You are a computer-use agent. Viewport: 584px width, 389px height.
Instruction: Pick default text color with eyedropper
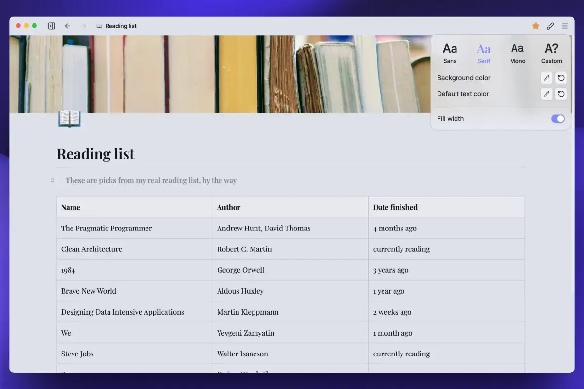[547, 94]
